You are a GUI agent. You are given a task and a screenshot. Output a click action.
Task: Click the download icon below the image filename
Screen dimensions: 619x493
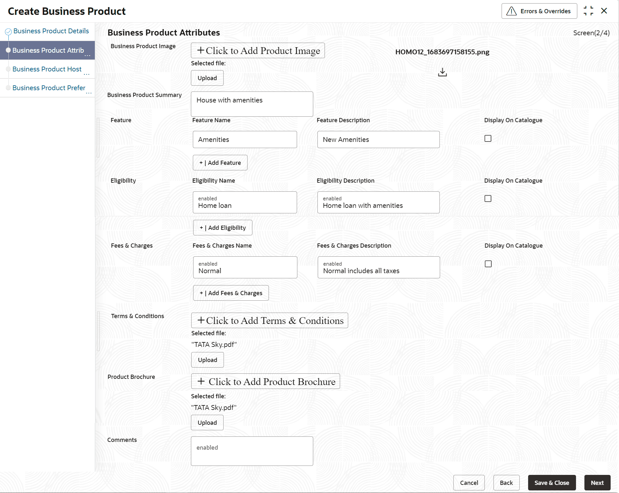442,72
